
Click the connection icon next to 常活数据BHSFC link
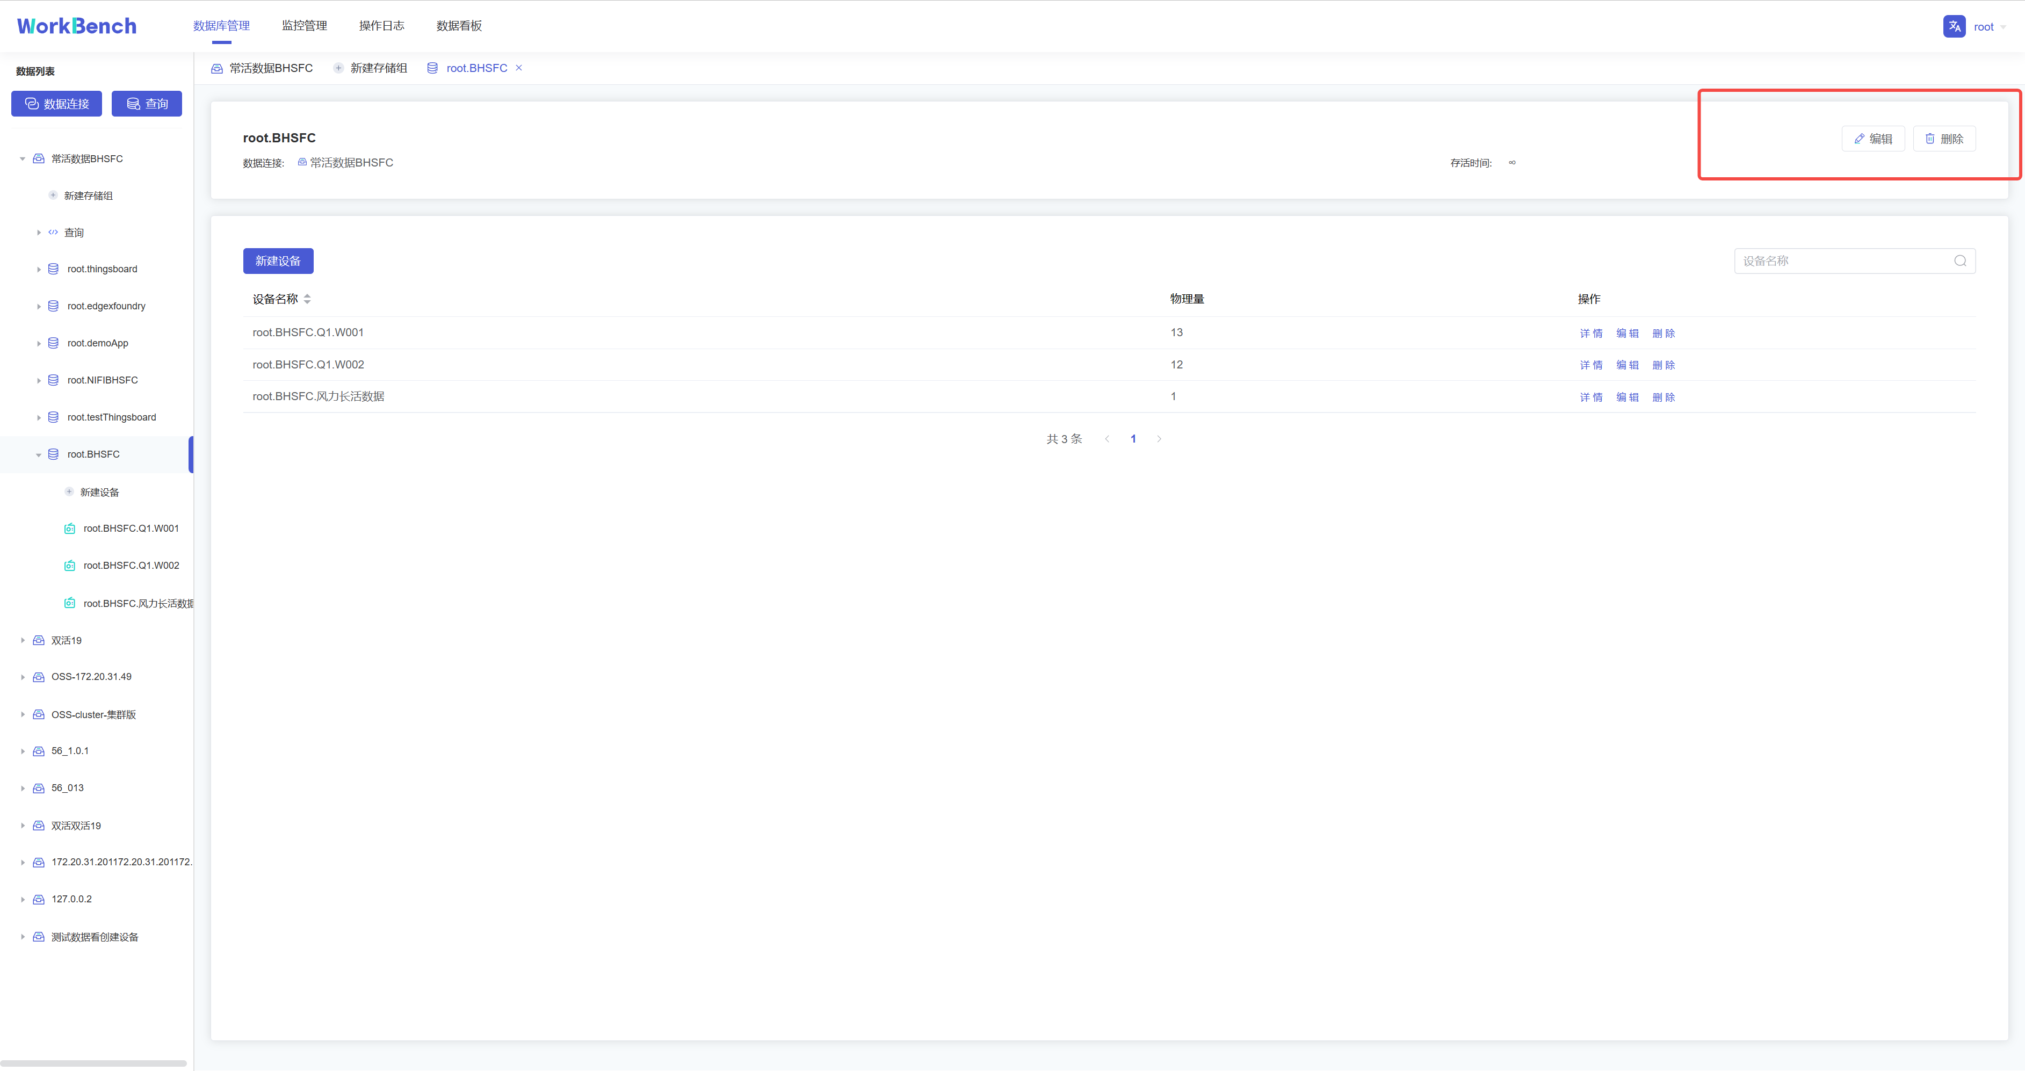pyautogui.click(x=302, y=162)
